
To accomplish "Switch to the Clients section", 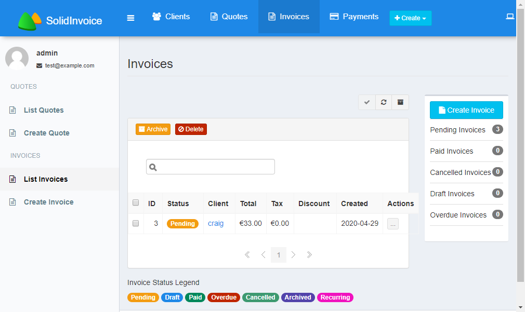I will 171,17.
